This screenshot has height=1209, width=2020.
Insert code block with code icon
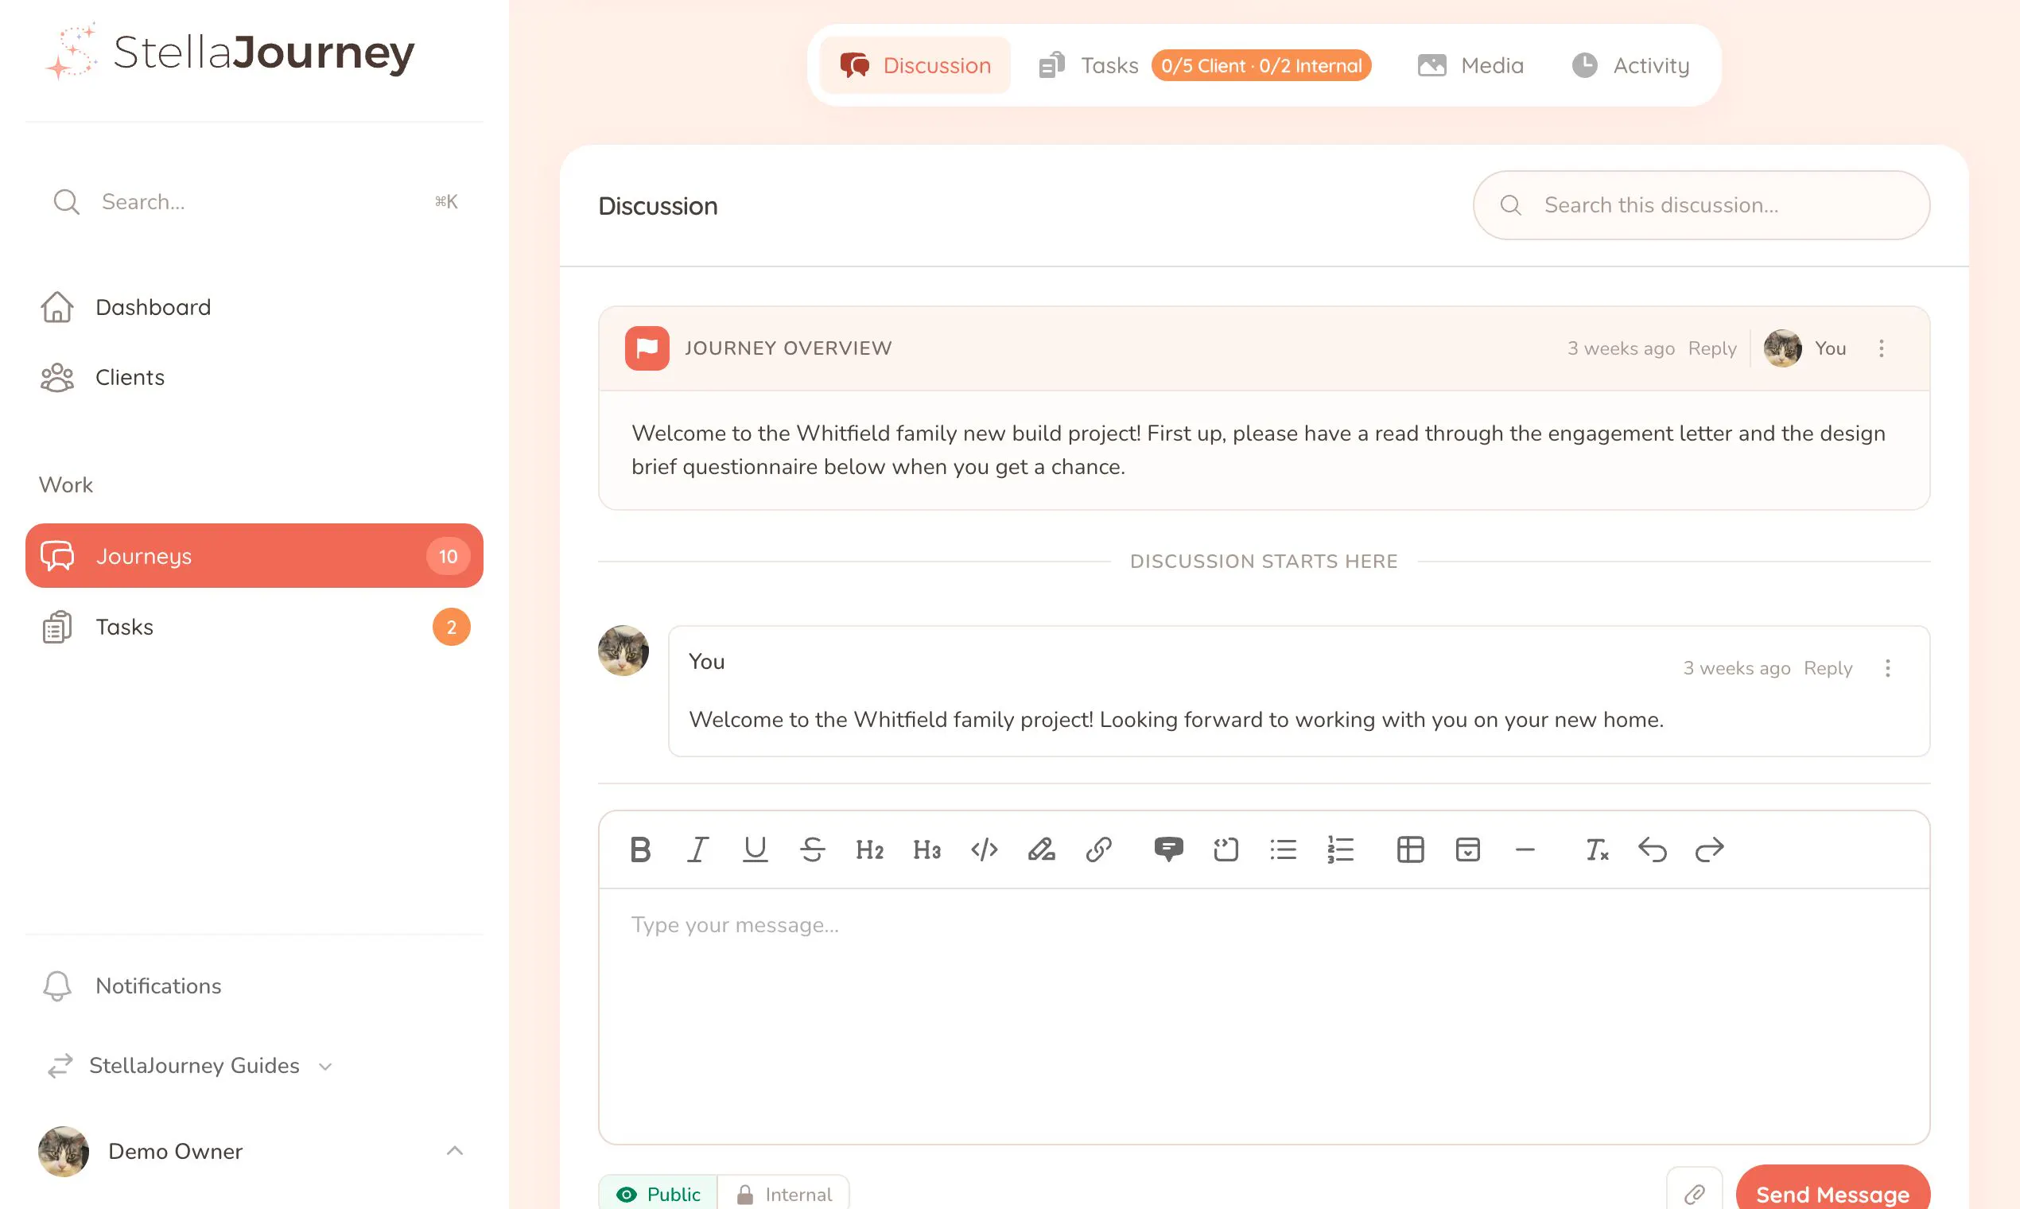984,849
